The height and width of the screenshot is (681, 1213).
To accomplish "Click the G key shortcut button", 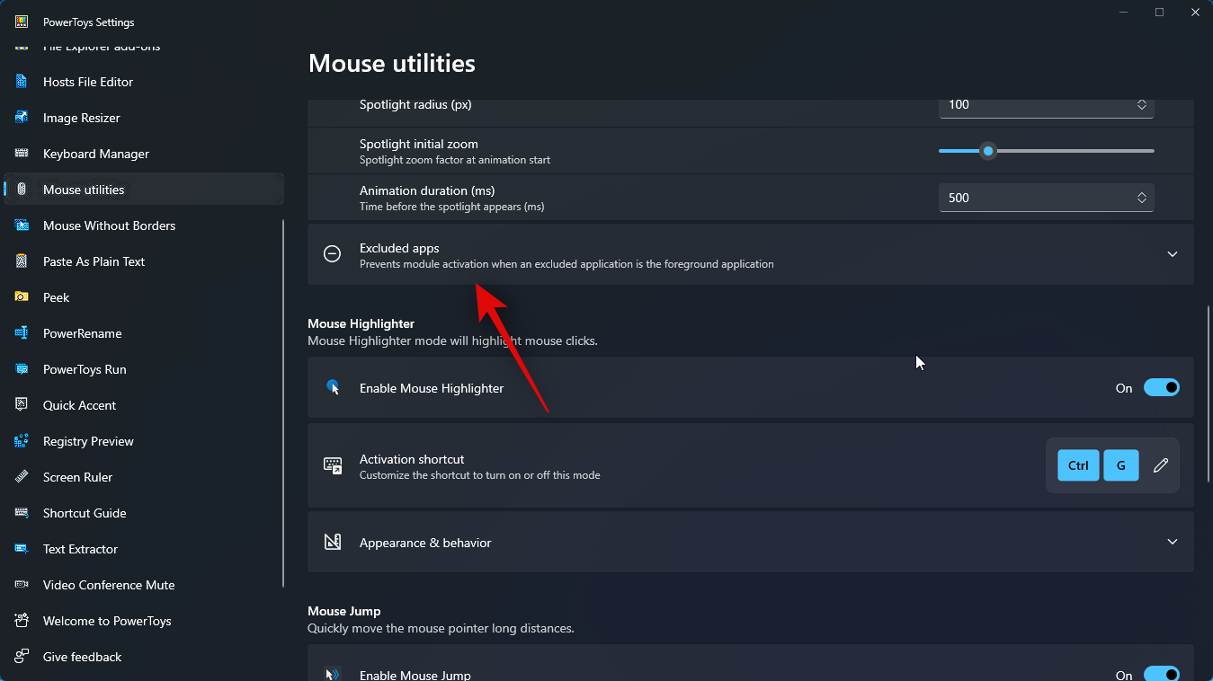I will [1121, 465].
